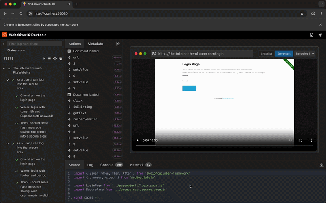Fold the code at line 7
Screen dimensions: 326x203
(71, 198)
